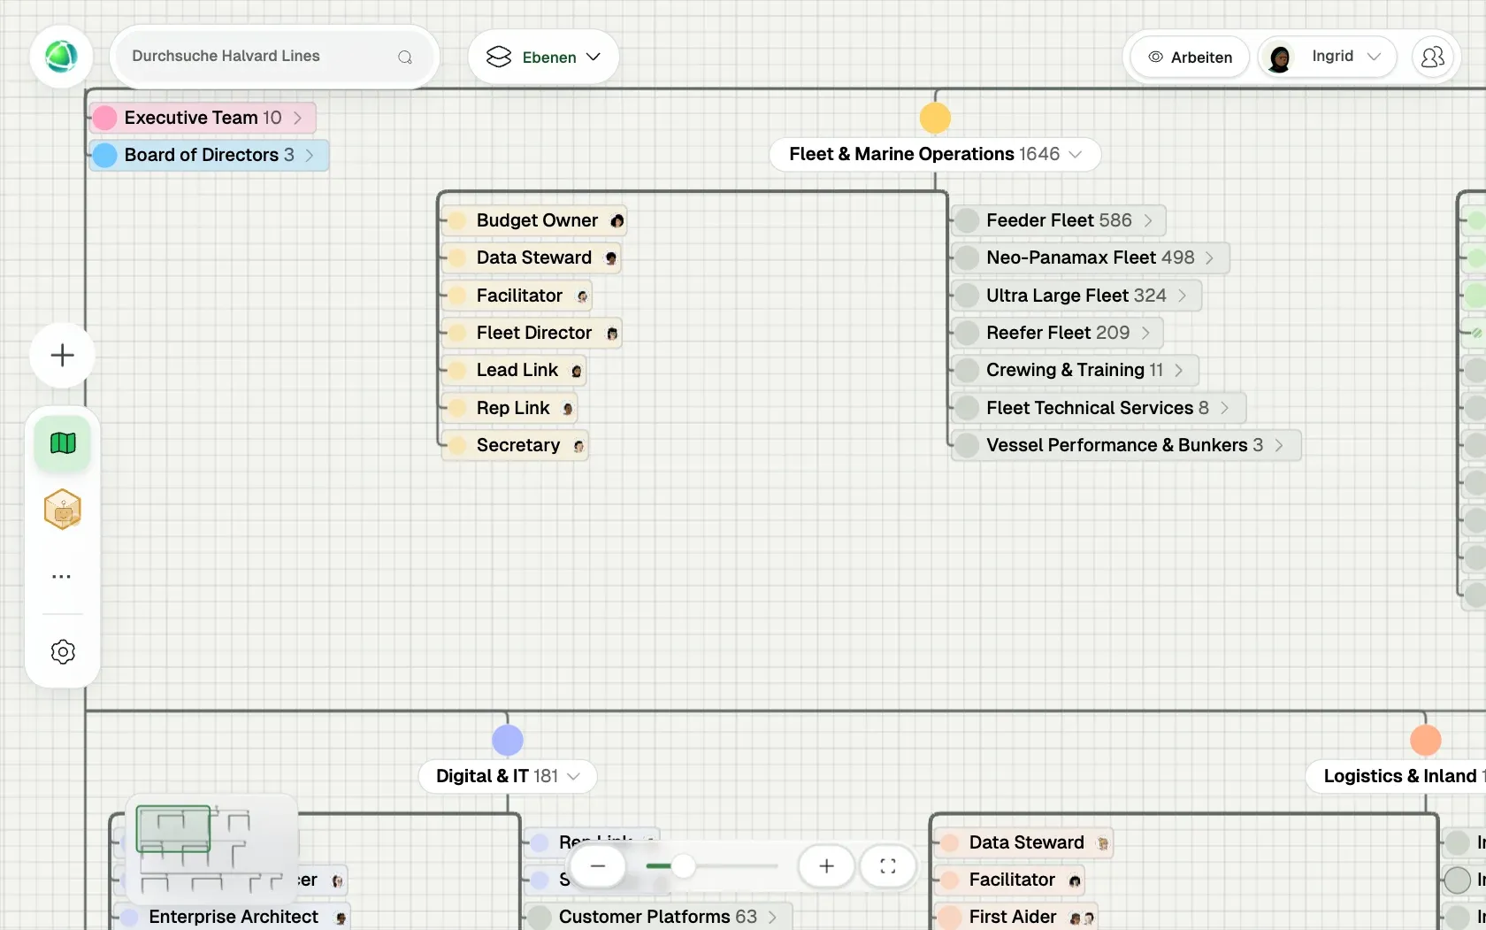Click the fit-to-screen fullscreen icon

click(887, 866)
